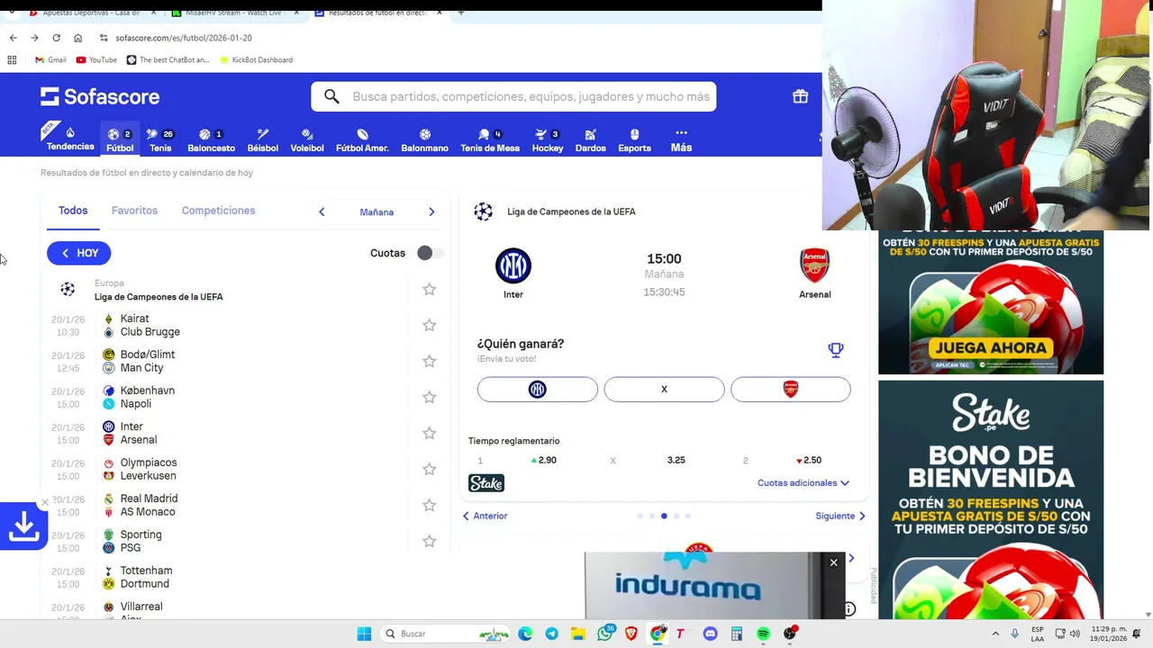This screenshot has width=1153, height=648.
Task: Switch to the Todos tab
Action: tap(73, 211)
